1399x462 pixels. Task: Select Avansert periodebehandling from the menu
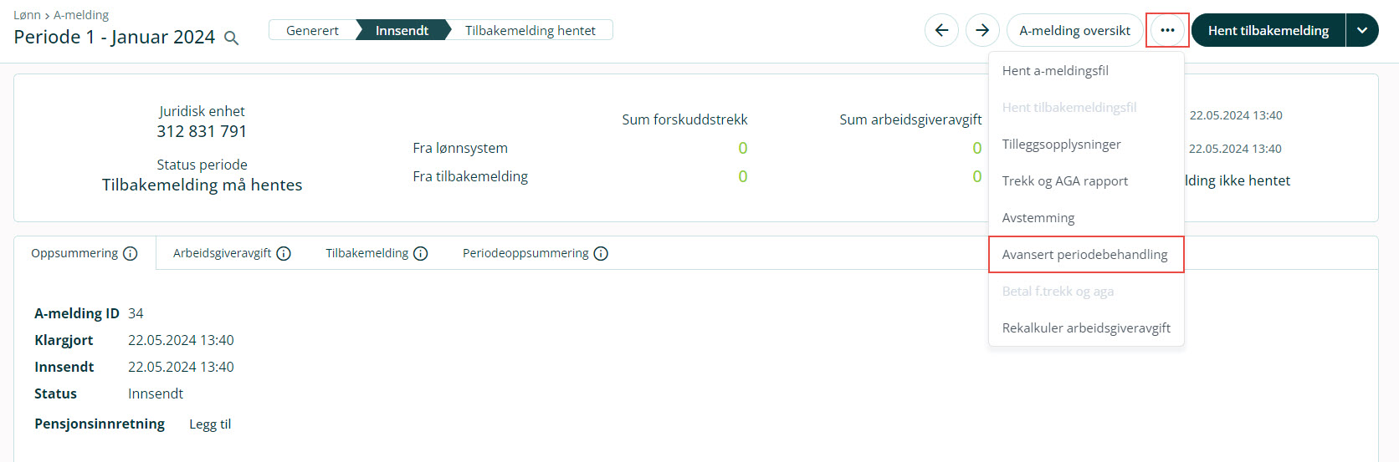[1084, 255]
